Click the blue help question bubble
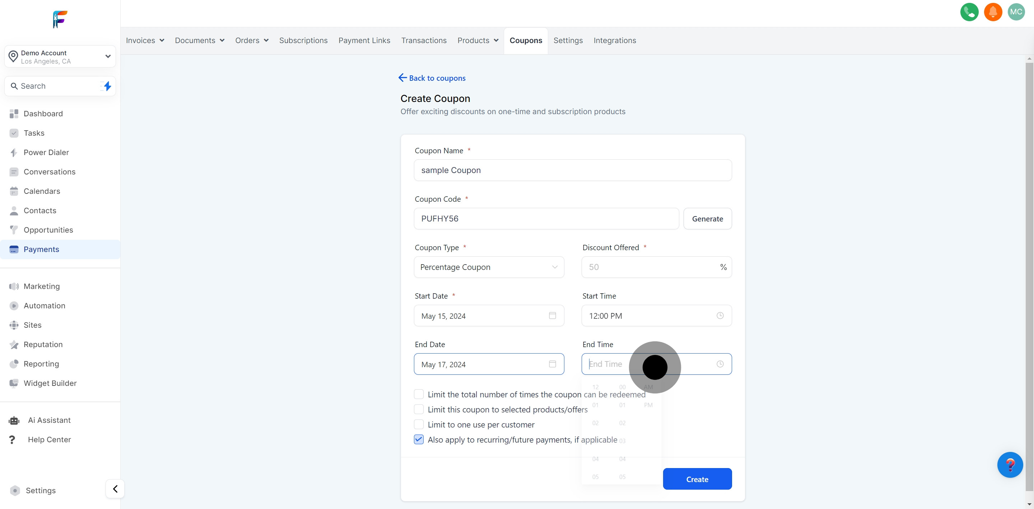Screen dimensions: 1034x509 pyautogui.click(x=1010, y=464)
